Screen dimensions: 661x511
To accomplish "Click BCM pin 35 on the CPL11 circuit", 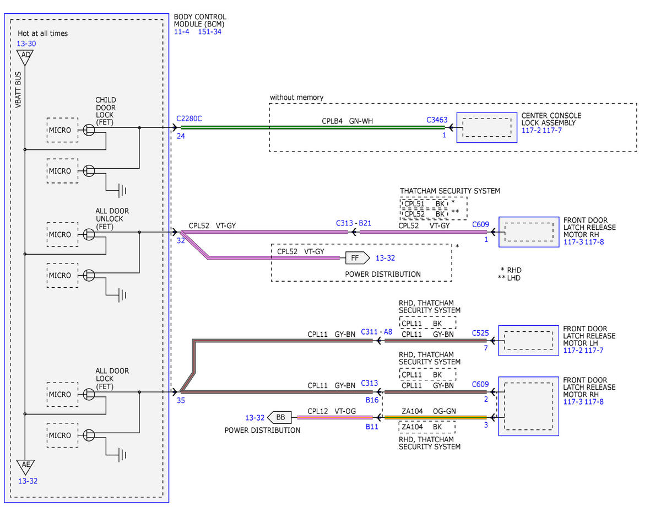I will point(181,401).
